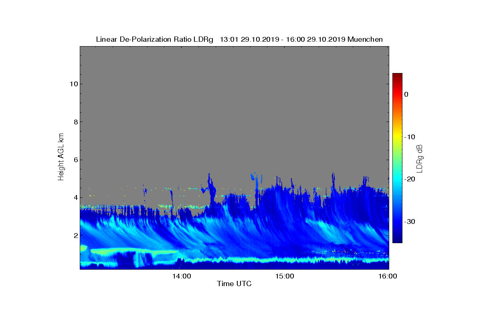481x321 pixels.
Task: Click the height tick label '2'
Action: 75,235
